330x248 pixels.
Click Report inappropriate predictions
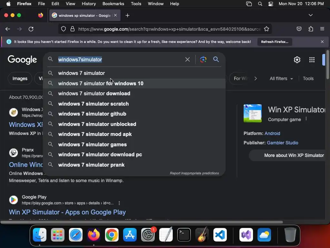click(x=194, y=173)
